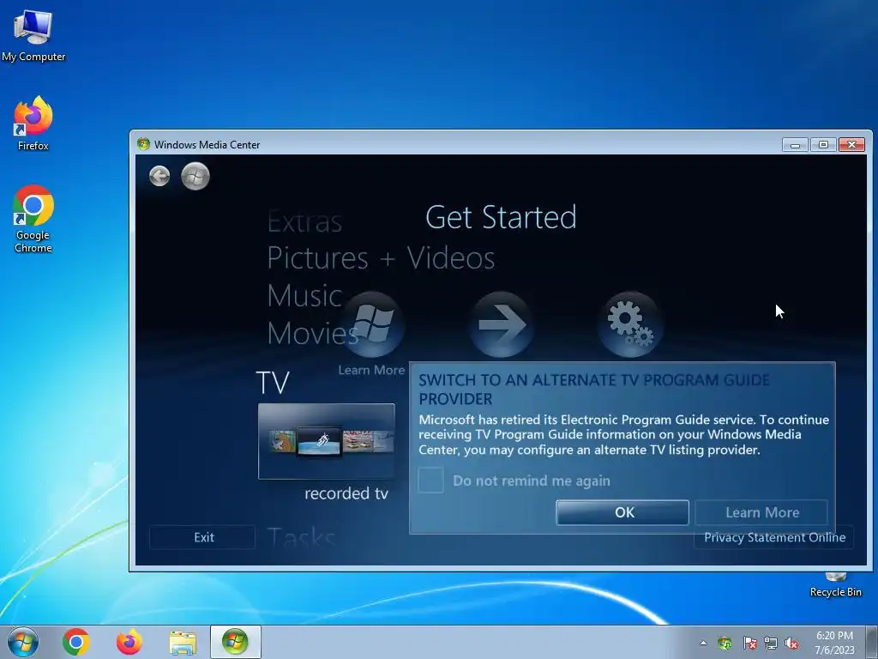
Task: Select the Movies menu category
Action: [x=312, y=334]
